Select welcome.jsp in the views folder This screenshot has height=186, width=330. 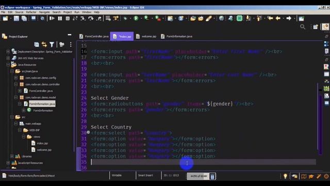[44, 150]
